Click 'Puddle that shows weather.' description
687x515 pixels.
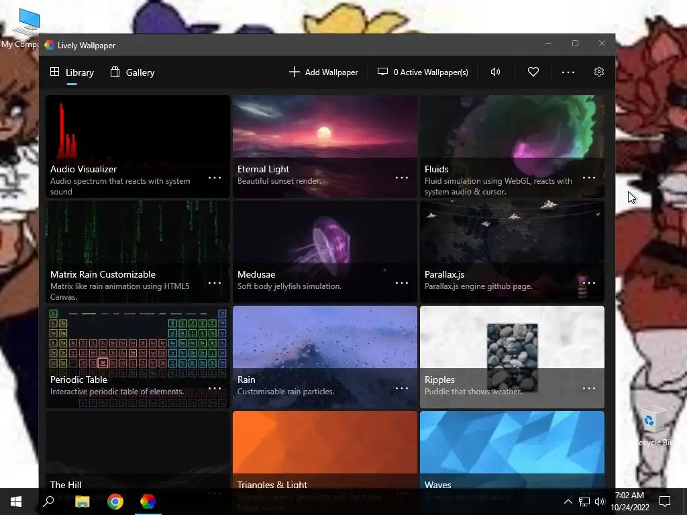473,392
